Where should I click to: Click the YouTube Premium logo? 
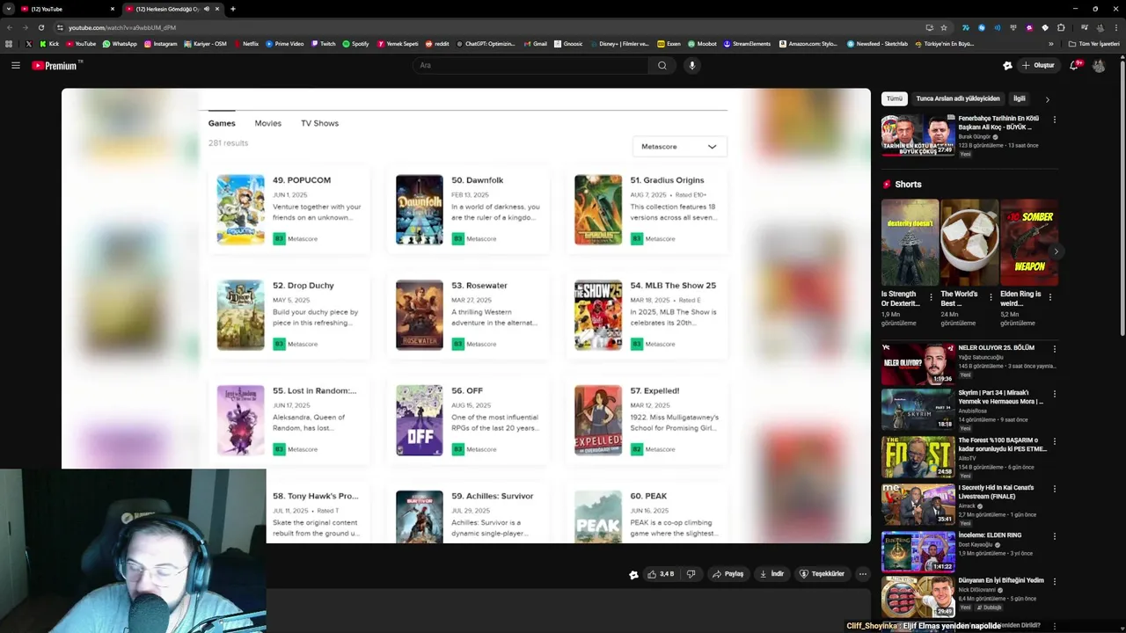tap(56, 65)
